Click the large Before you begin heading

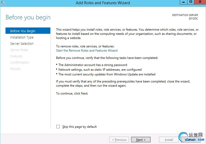(x=28, y=18)
